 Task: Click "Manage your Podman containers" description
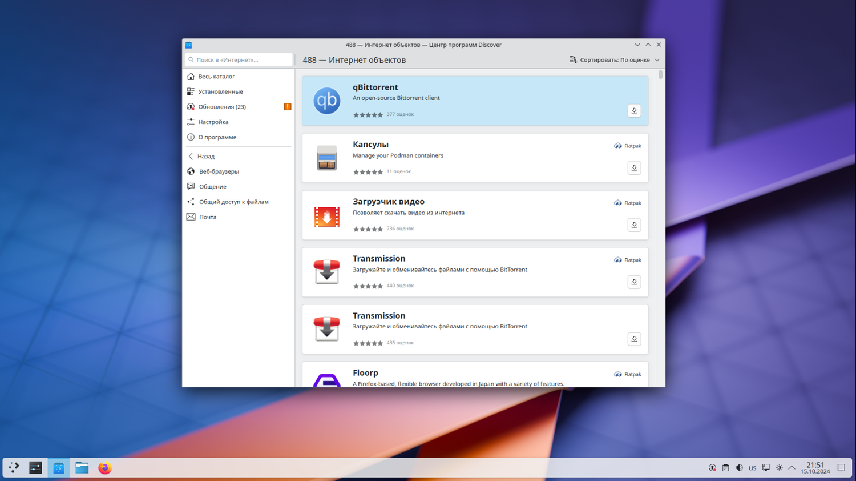click(x=398, y=155)
